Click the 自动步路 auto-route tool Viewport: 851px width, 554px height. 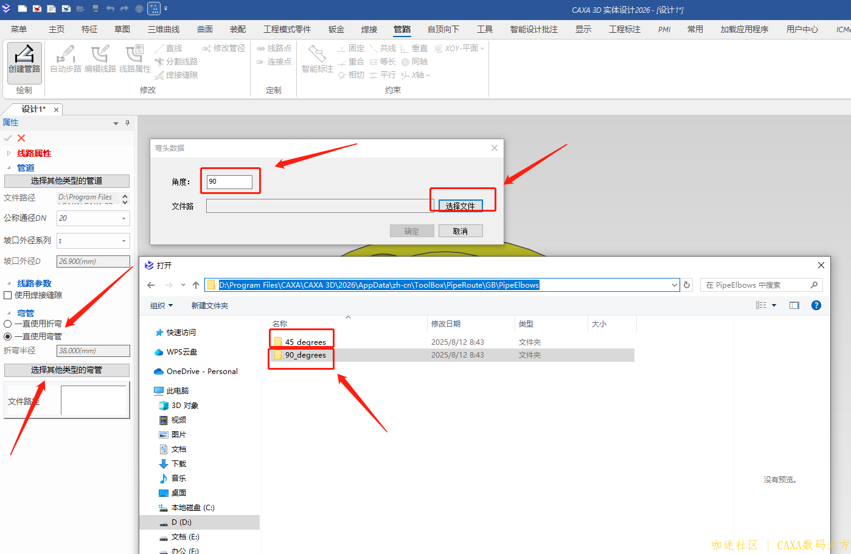point(66,60)
